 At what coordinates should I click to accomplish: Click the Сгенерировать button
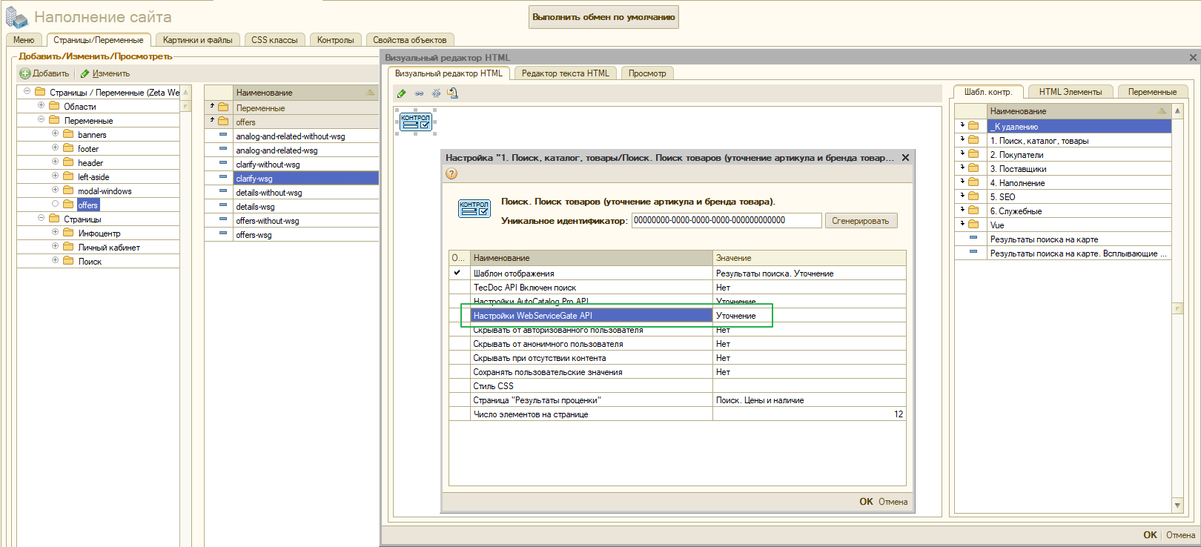pyautogui.click(x=861, y=221)
